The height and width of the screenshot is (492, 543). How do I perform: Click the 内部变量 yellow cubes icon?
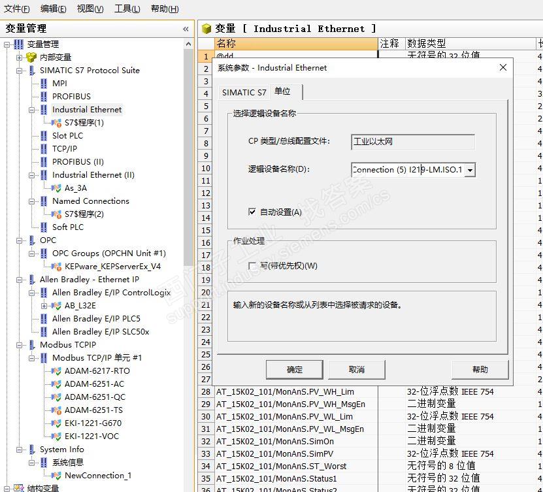pyautogui.click(x=31, y=57)
